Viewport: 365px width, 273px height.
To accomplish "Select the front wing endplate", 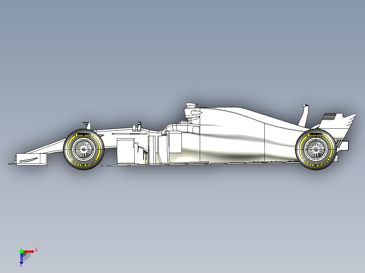I will coord(29,159).
